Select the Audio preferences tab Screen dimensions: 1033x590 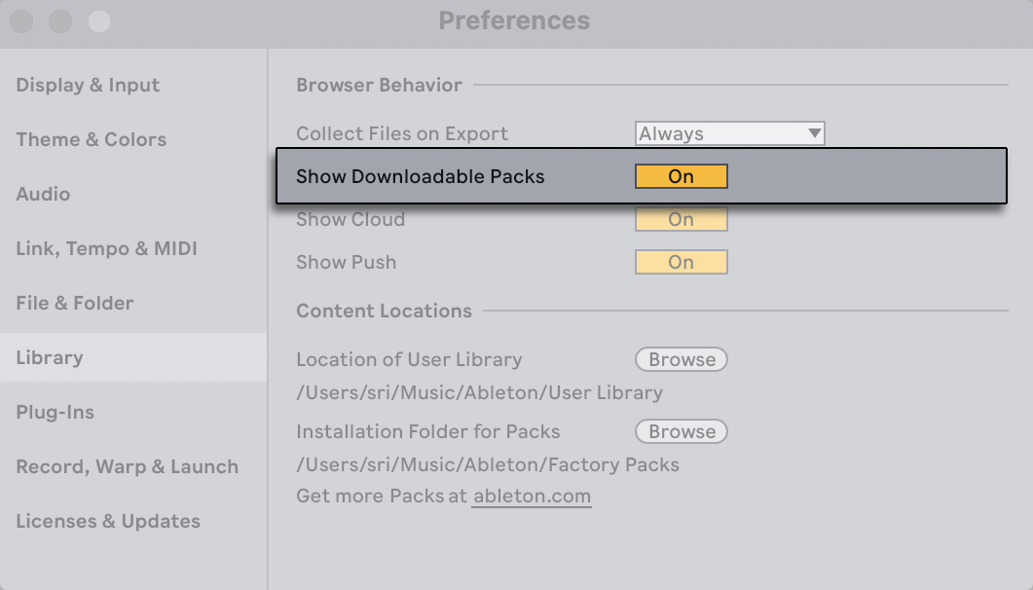point(43,194)
